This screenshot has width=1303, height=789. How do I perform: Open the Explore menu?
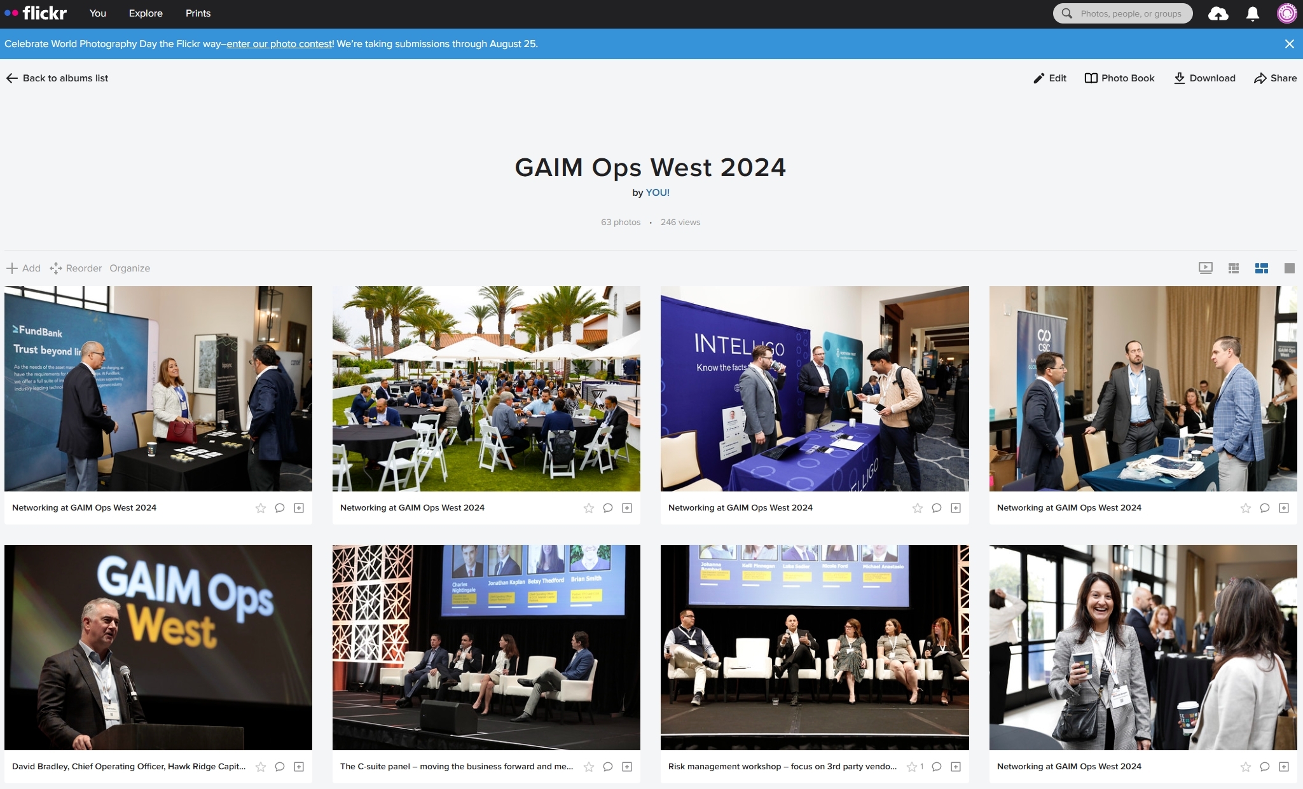tap(145, 13)
